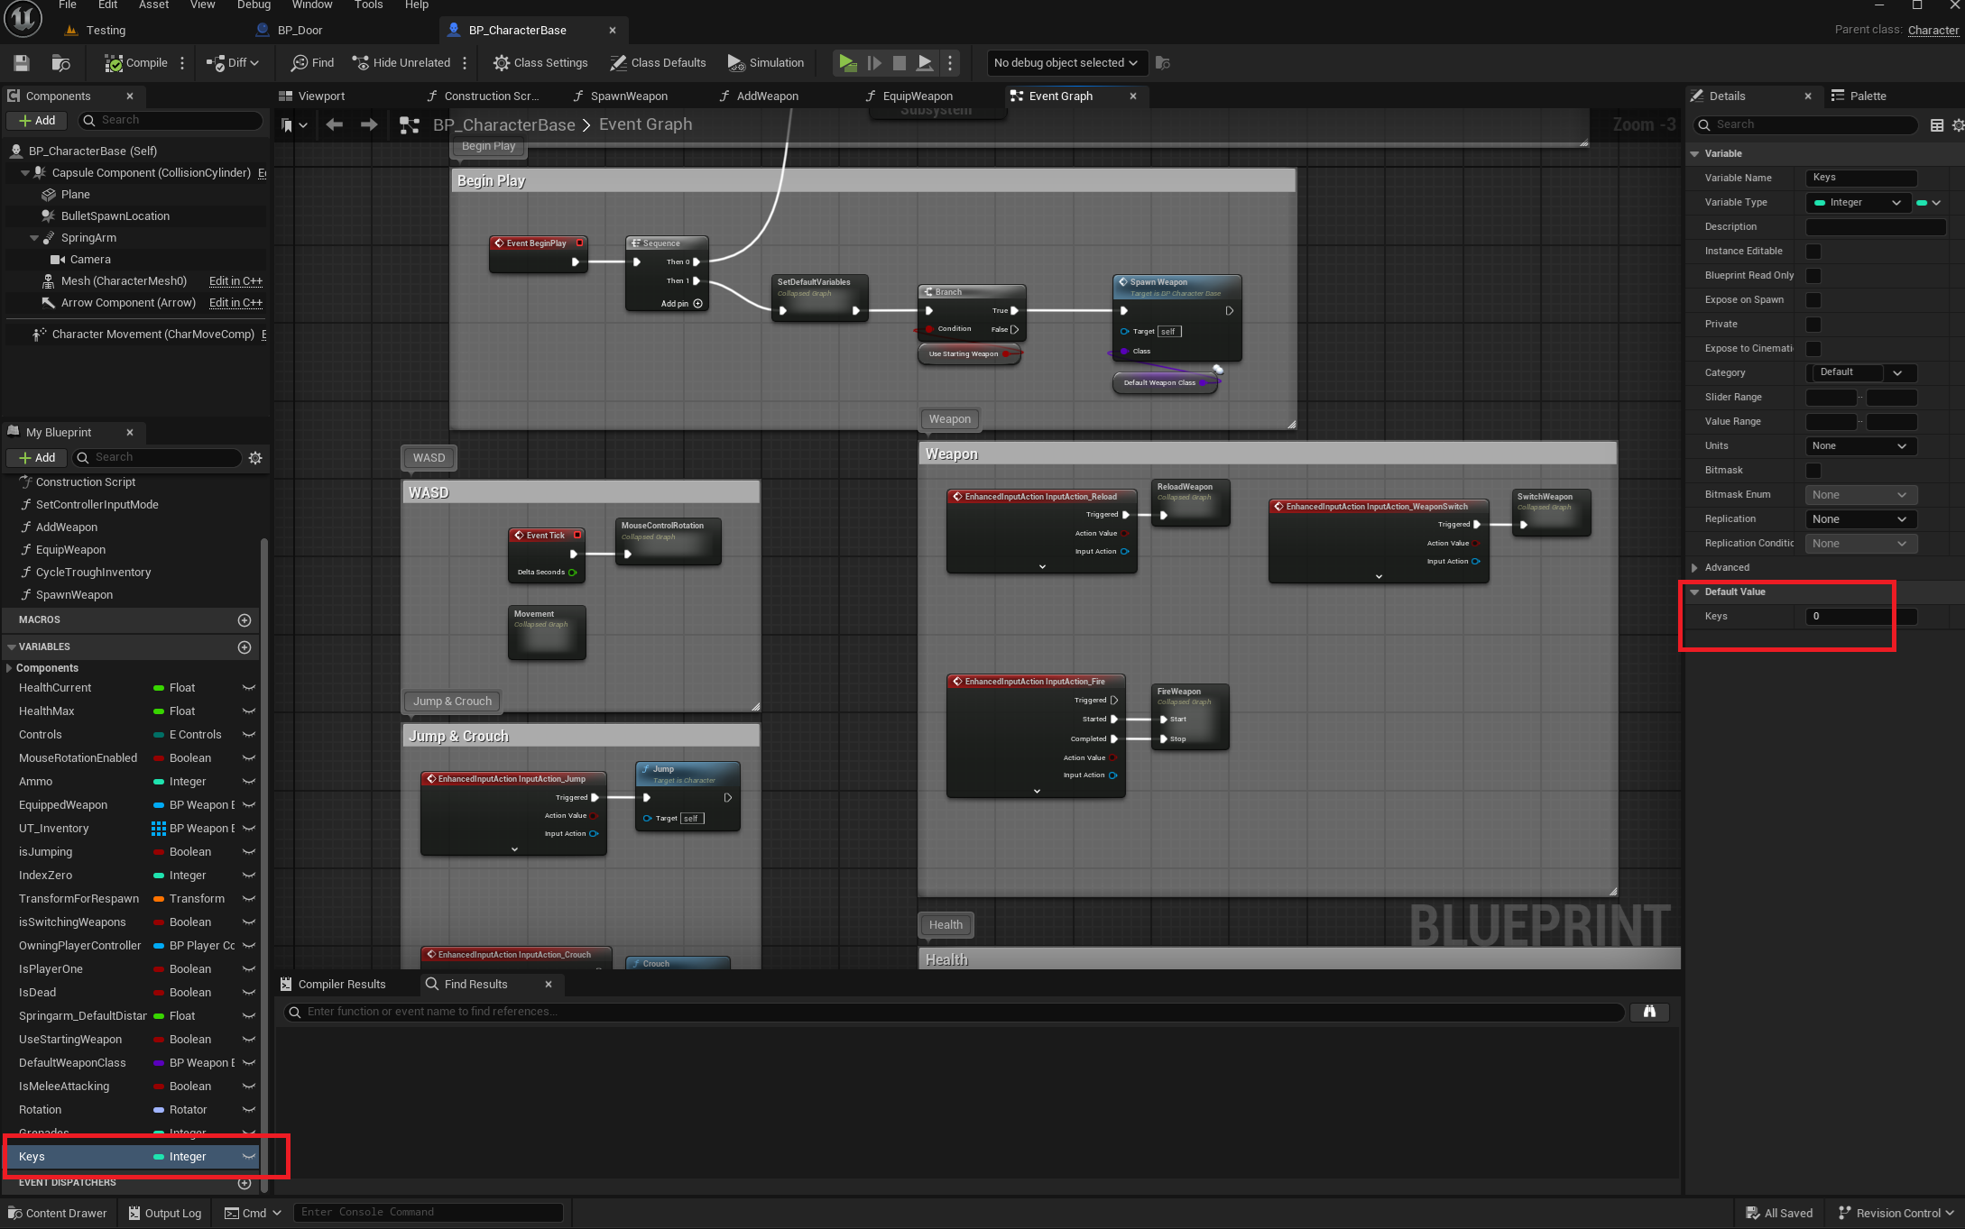Click the Keys default value field

coord(1859,616)
